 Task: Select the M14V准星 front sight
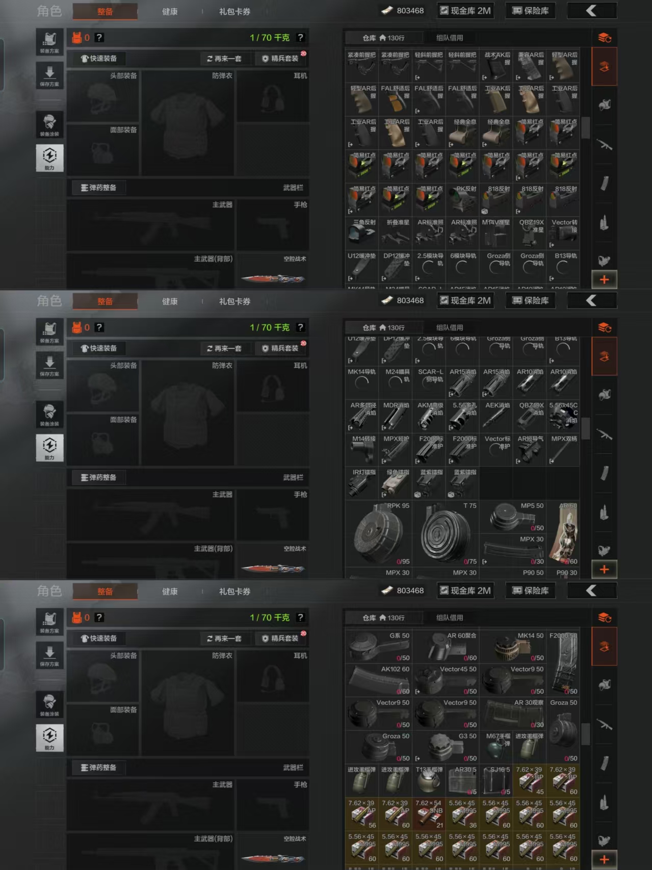tap(496, 234)
